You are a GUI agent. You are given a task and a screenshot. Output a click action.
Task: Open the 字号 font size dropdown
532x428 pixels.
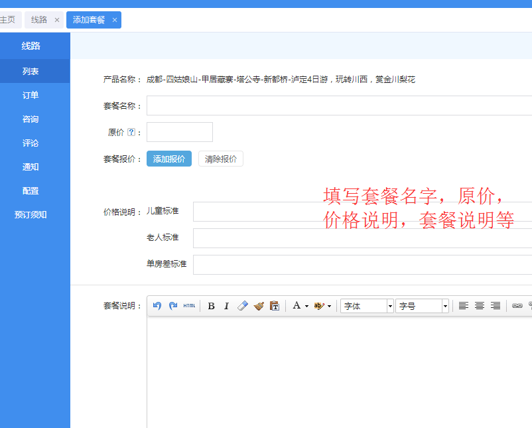421,306
